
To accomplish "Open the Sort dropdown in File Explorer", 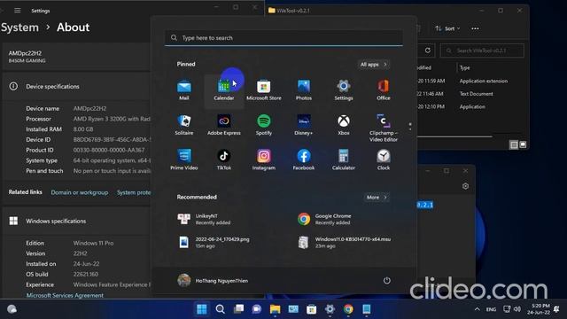I will pyautogui.click(x=447, y=28).
